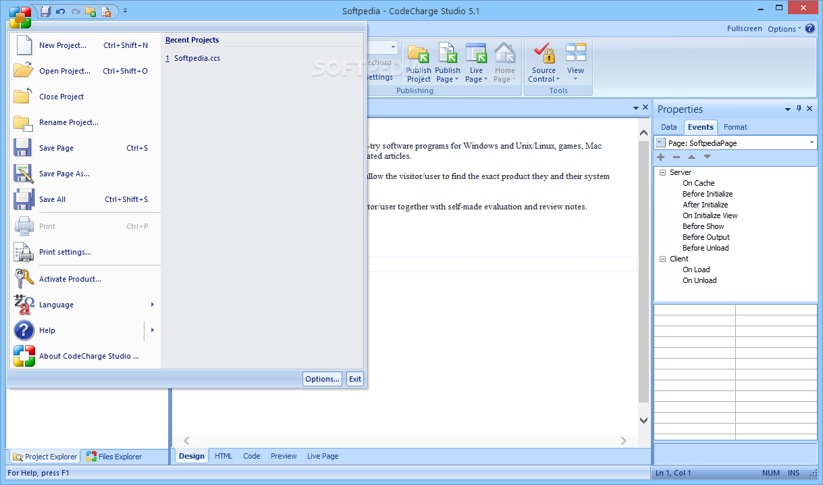Open Print settings... entry

[85, 252]
